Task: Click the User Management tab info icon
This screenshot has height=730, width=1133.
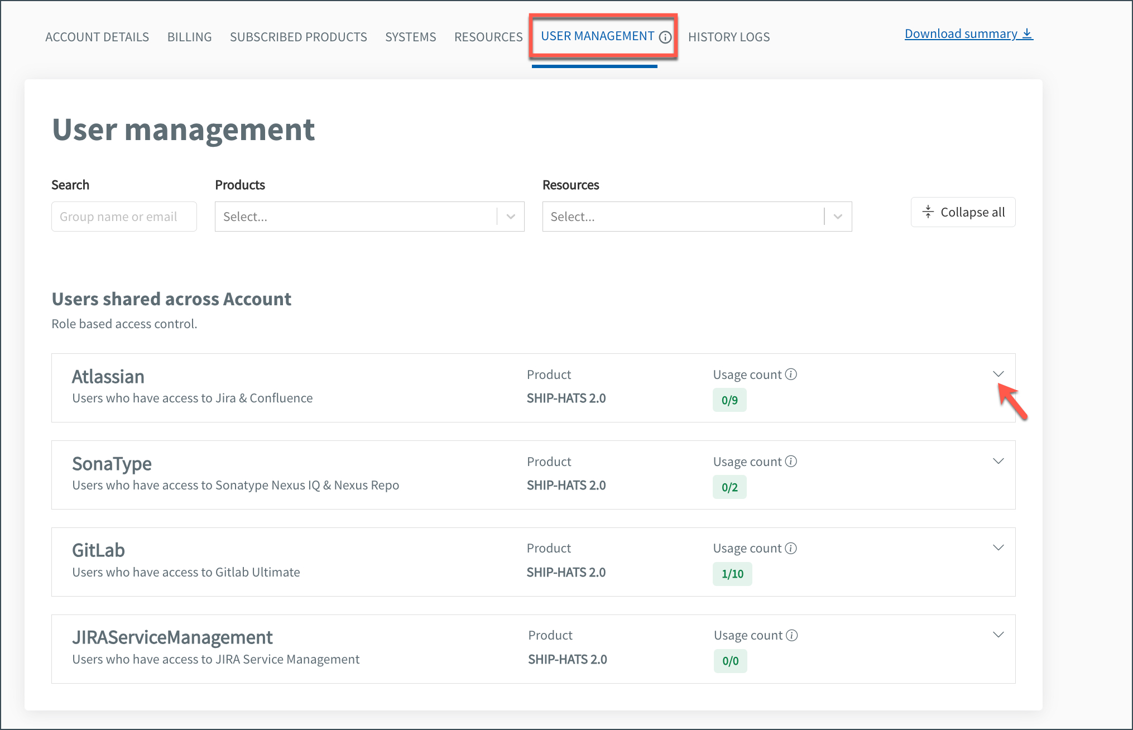Action: [665, 37]
